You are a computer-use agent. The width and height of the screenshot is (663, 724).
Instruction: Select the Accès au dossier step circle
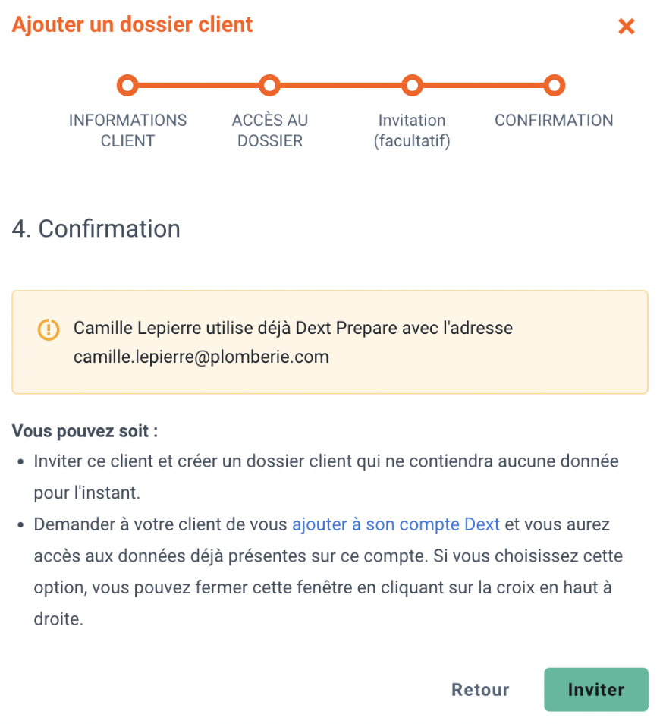(269, 86)
